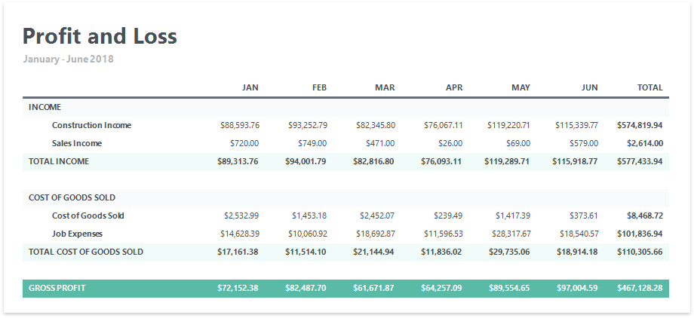The image size is (694, 318).
Task: Click the January - June 2018 date range
Action: (x=68, y=59)
